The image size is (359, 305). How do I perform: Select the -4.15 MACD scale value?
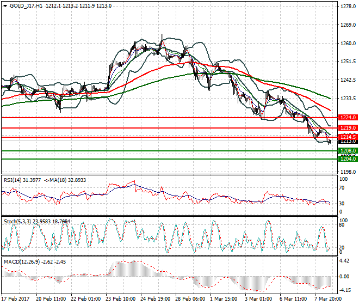[x=344, y=290]
